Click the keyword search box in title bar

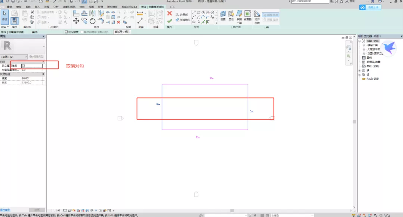[310, 1]
